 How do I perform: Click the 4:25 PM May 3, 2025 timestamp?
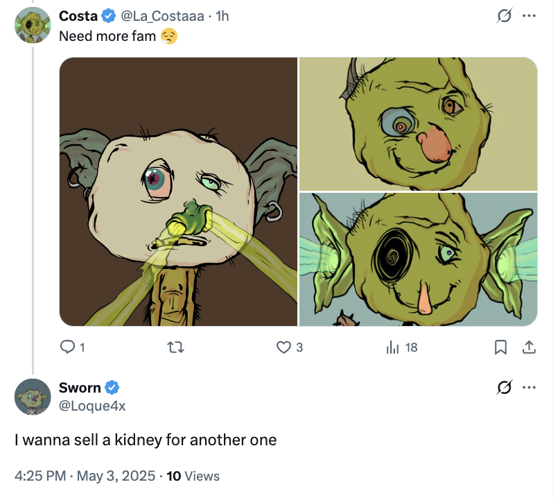85,476
